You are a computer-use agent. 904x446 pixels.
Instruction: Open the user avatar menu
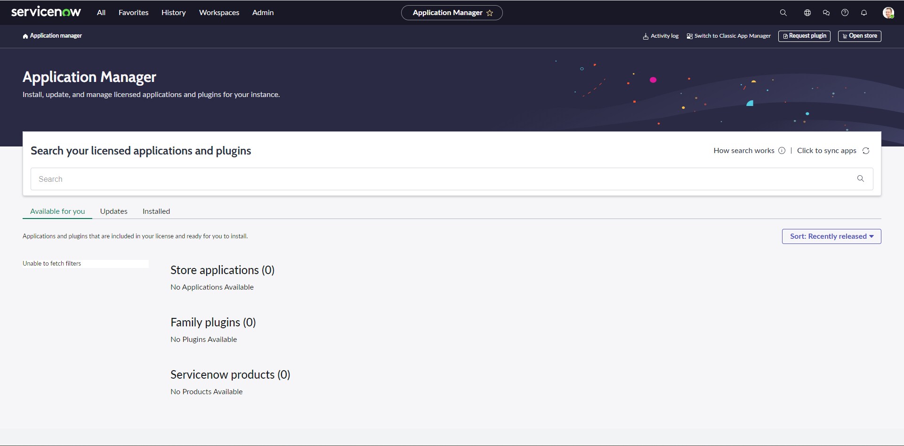tap(888, 13)
